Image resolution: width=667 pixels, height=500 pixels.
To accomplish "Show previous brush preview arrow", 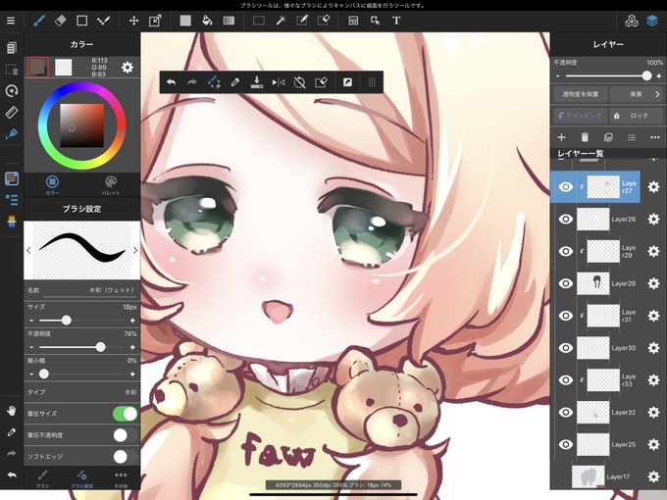I will [x=28, y=250].
